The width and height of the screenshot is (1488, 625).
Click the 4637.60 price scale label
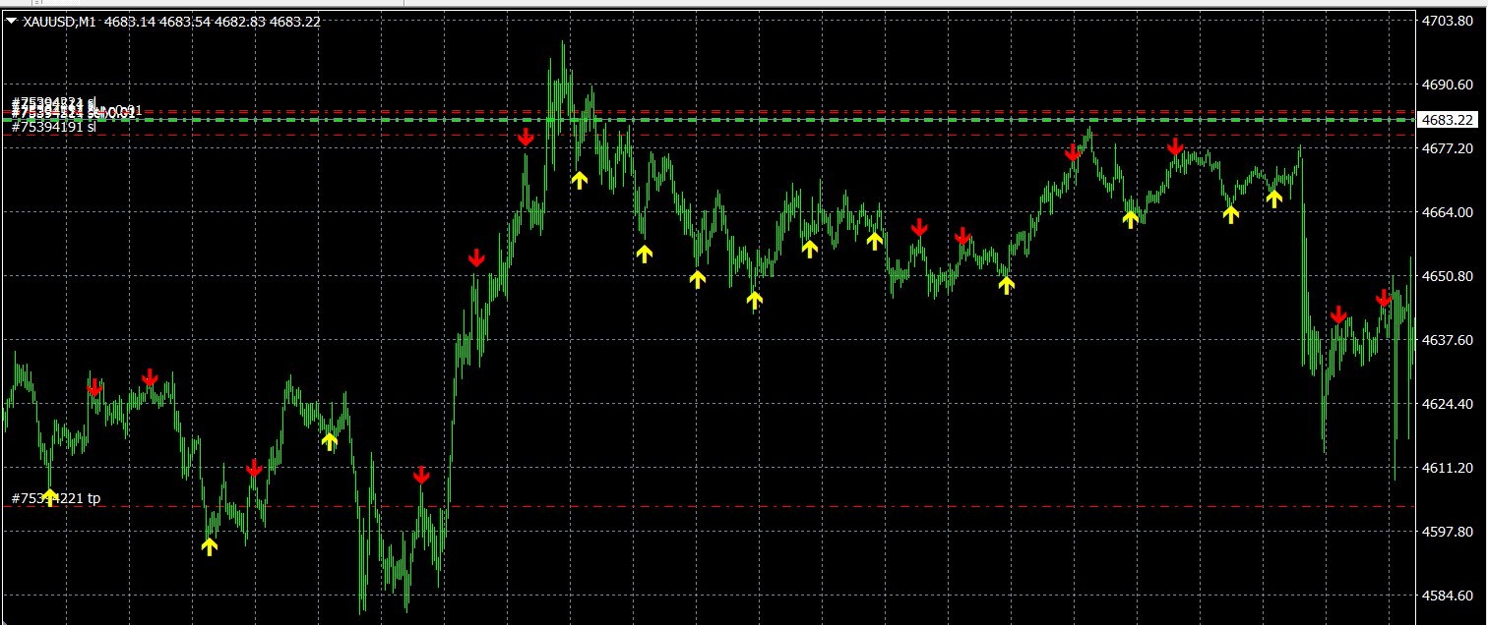tap(1447, 340)
